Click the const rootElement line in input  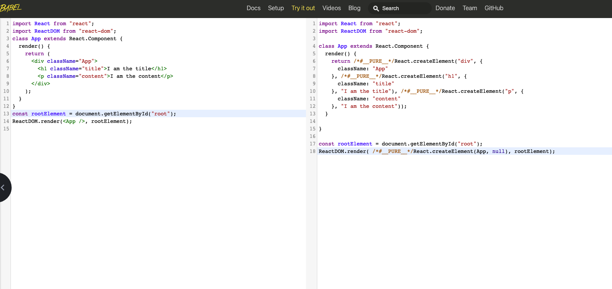[x=94, y=113]
